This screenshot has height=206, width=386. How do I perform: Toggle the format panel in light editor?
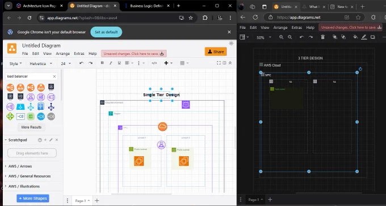pyautogui.click(x=224, y=63)
